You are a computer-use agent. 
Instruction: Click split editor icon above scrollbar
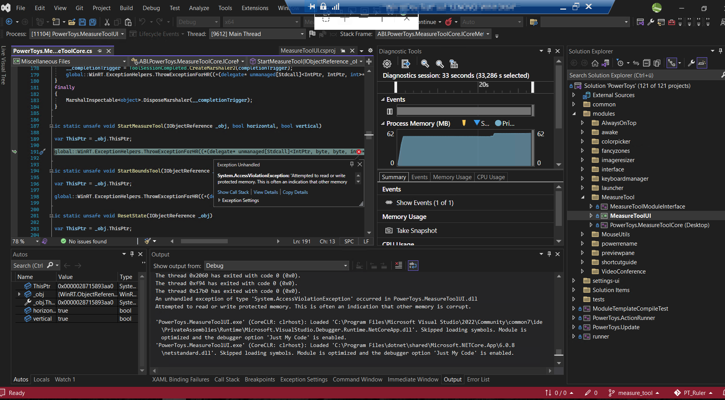[x=369, y=62]
